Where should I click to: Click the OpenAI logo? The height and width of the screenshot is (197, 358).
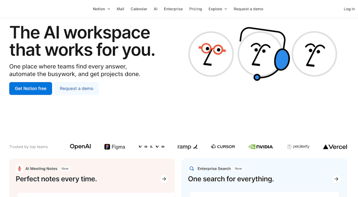click(x=80, y=147)
